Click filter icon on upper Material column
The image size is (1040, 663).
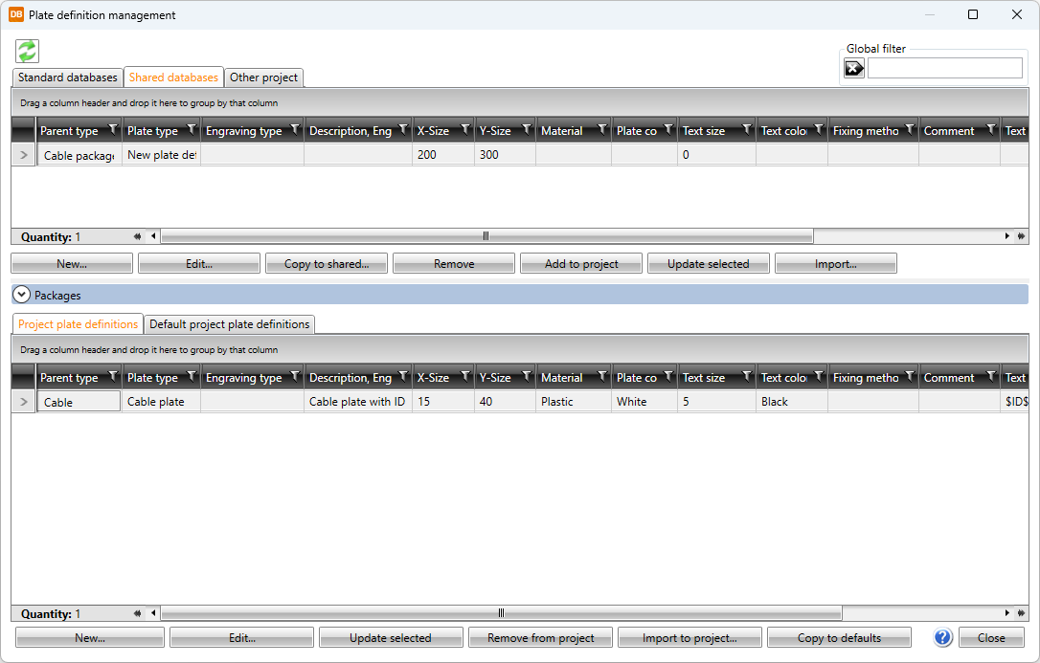pos(602,130)
